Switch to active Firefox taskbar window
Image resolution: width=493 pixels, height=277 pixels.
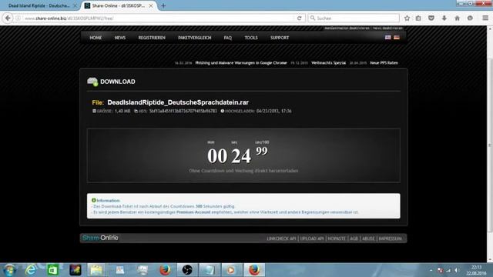tap(254, 270)
